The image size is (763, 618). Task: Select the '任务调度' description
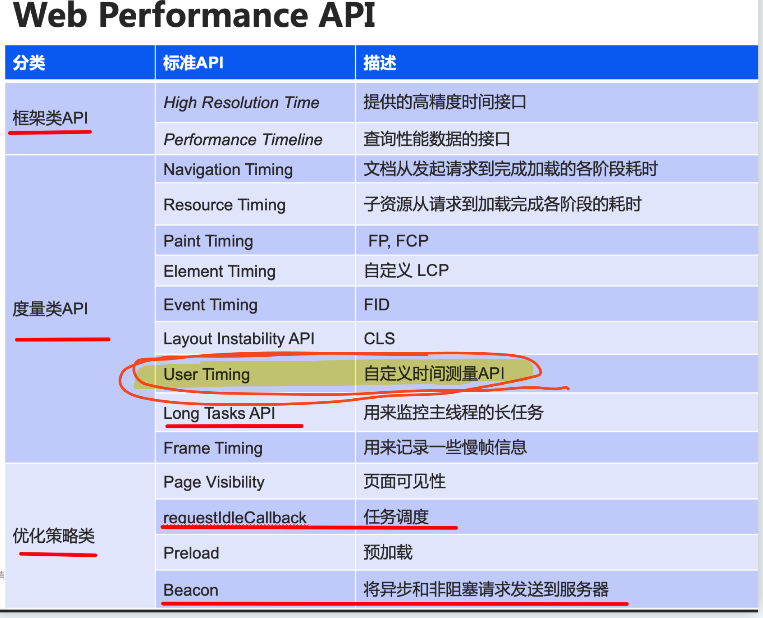tap(396, 517)
